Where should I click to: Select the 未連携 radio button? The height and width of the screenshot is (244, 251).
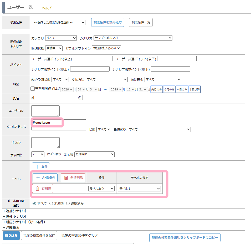pos(51,203)
